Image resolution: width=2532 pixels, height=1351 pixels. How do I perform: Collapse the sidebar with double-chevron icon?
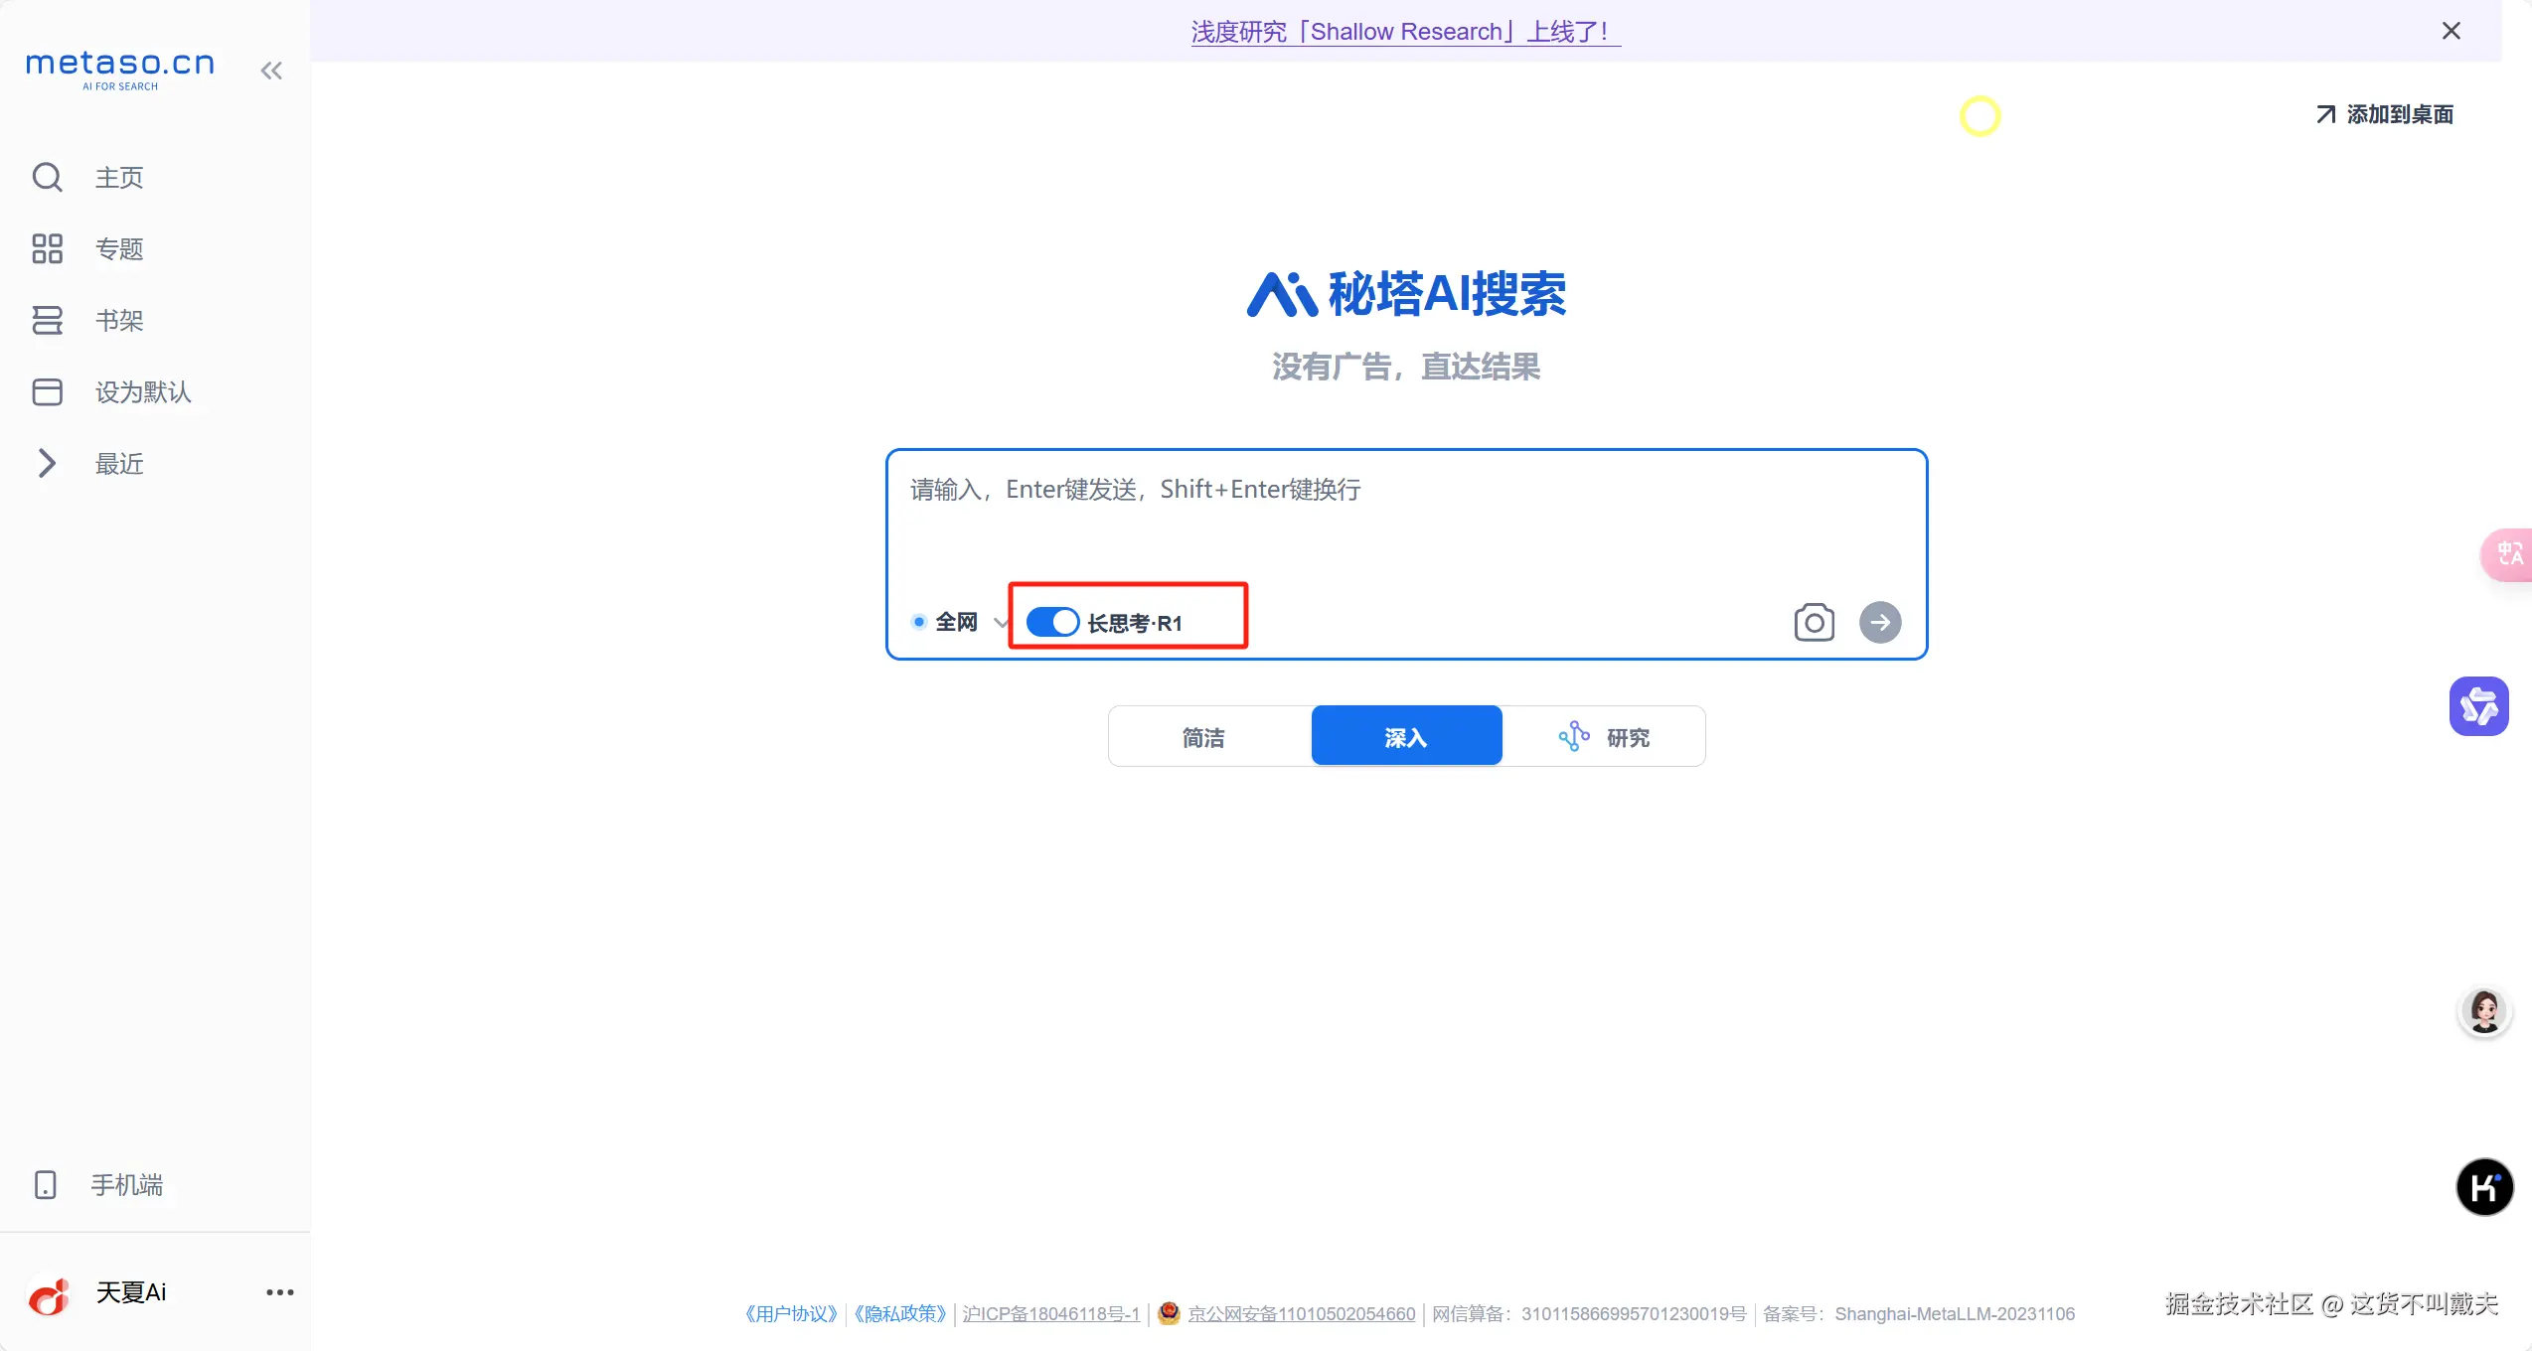[x=271, y=71]
